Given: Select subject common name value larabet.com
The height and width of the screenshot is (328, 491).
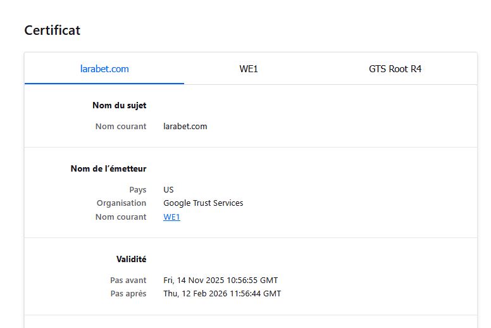Looking at the screenshot, I should point(185,126).
